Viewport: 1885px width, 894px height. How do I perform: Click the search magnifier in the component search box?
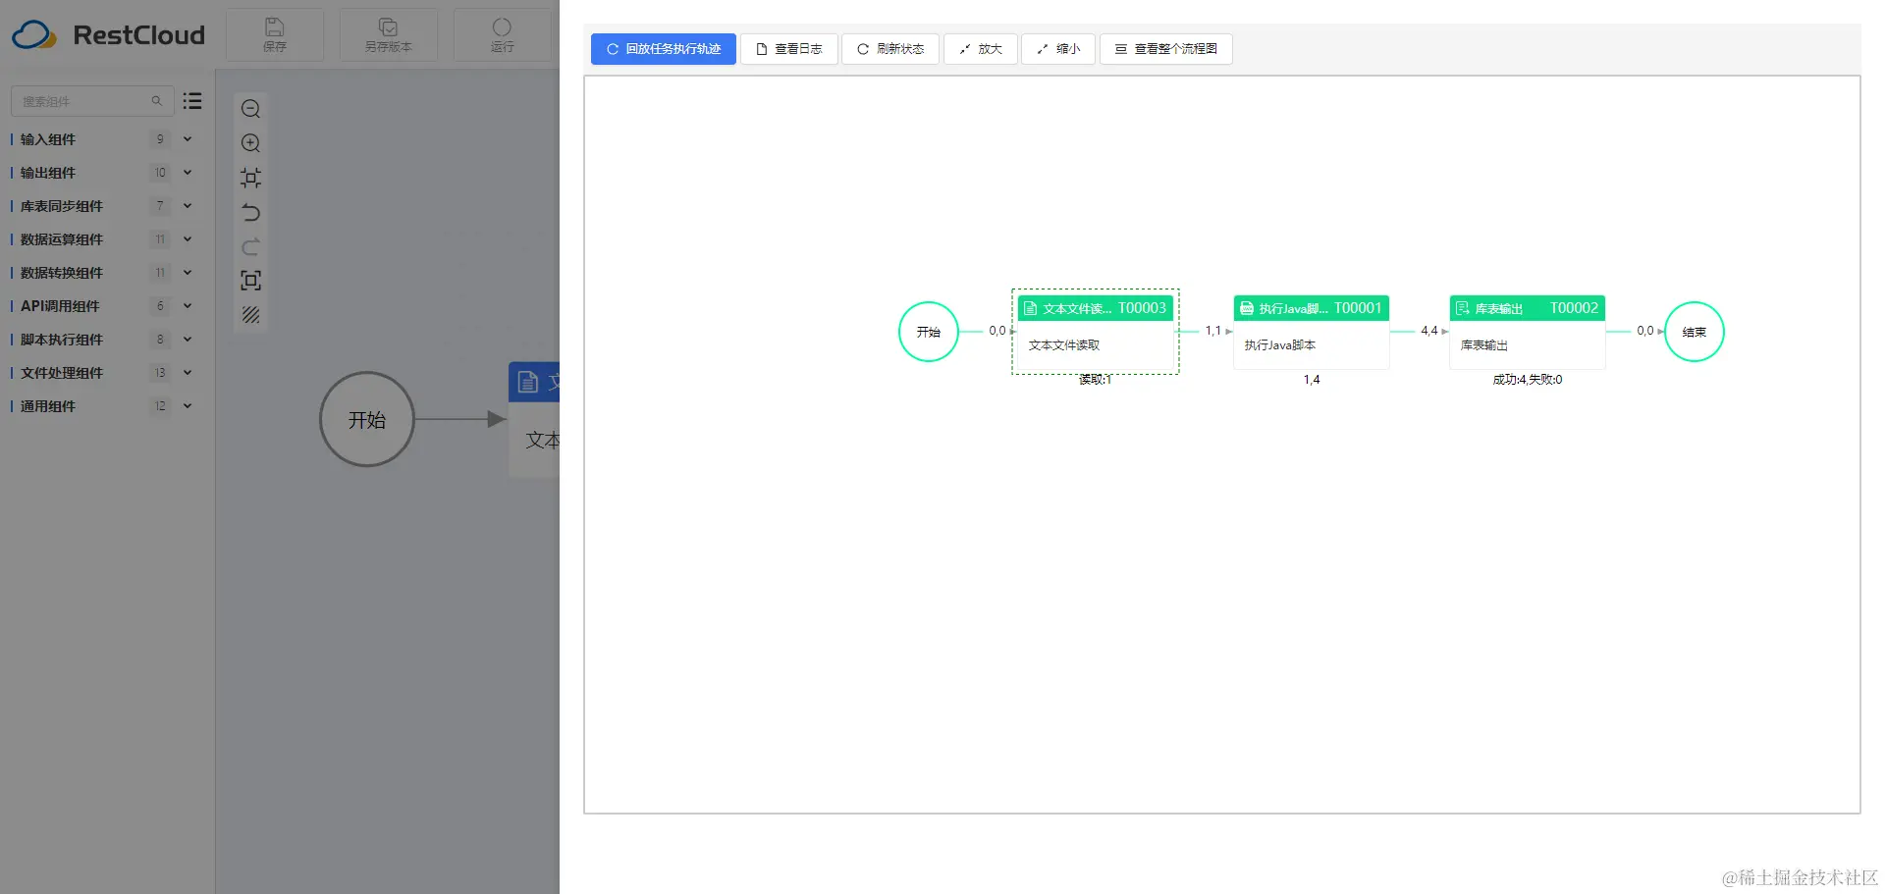(156, 101)
